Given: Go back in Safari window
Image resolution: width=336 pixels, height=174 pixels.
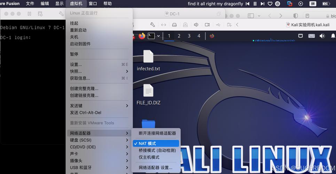Looking at the screenshot, I should click(270, 16).
